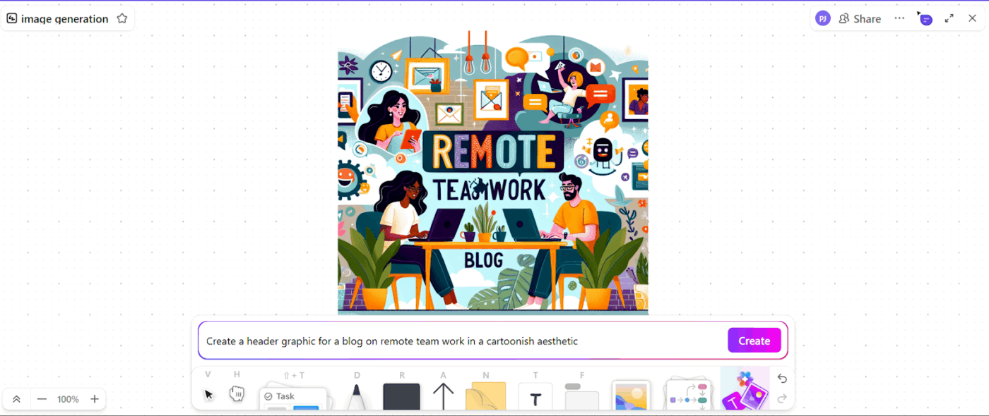Collapse the bottom-left panel with double chevrons
The width and height of the screenshot is (989, 416).
[16, 399]
